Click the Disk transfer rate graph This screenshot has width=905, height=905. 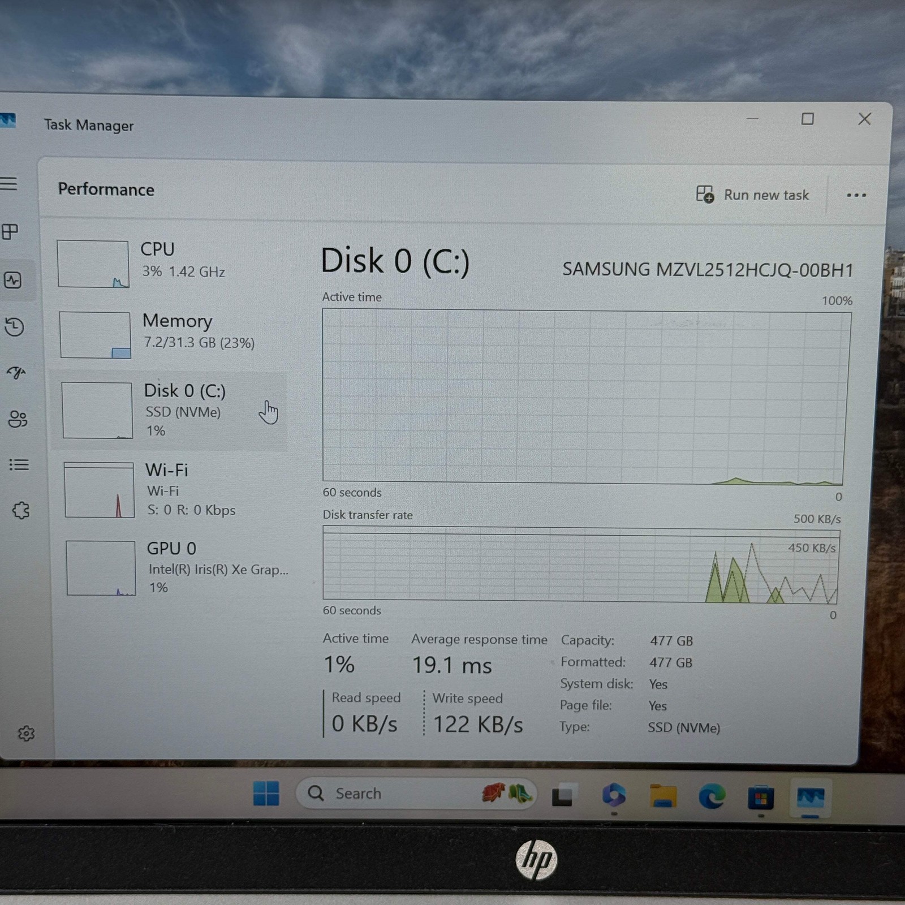tap(581, 564)
